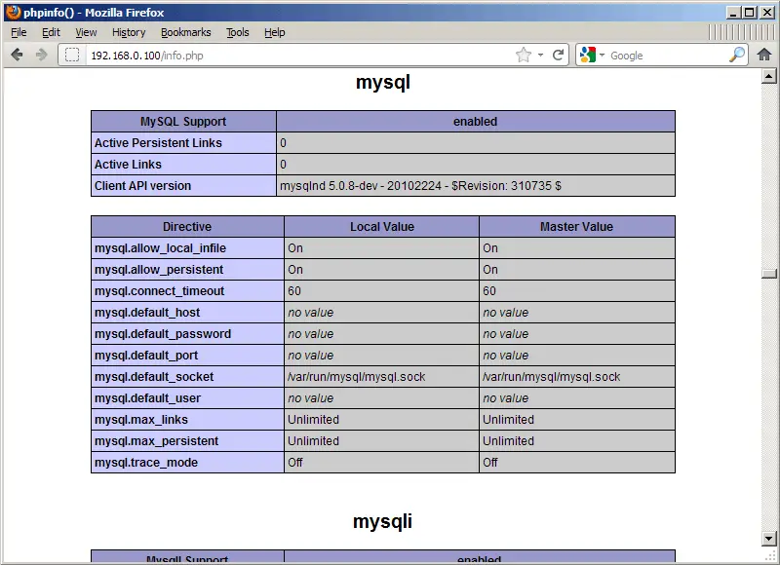Click master value On for mysql.allow_local_infile
This screenshot has height=565, width=780.
490,248
